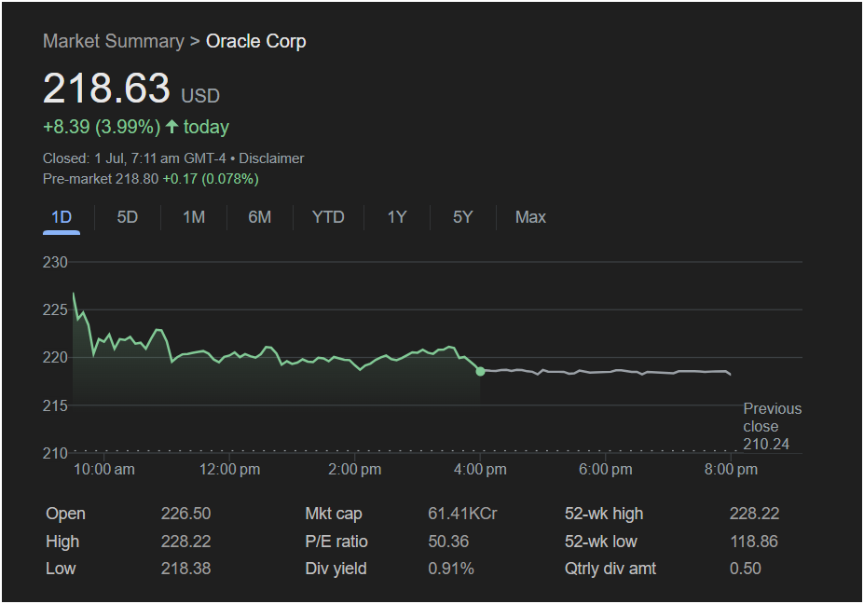Click the Qtrly div amt value 0.50
This screenshot has width=864, height=604.
point(745,569)
